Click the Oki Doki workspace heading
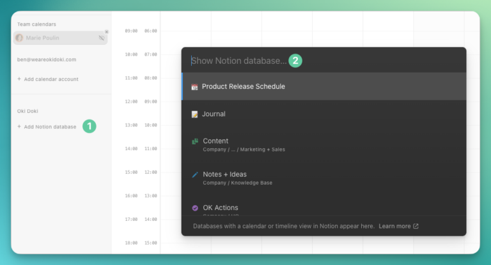The width and height of the screenshot is (491, 265). 27,111
